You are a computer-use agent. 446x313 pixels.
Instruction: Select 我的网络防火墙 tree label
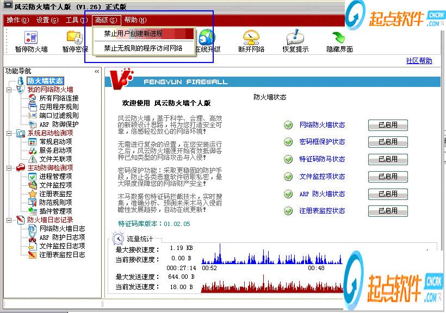click(x=50, y=90)
